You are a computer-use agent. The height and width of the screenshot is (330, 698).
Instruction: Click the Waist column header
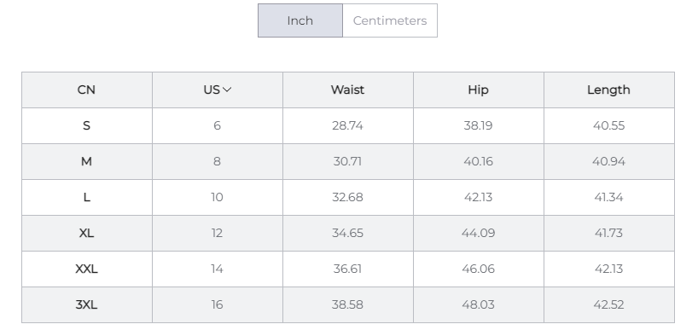click(347, 90)
